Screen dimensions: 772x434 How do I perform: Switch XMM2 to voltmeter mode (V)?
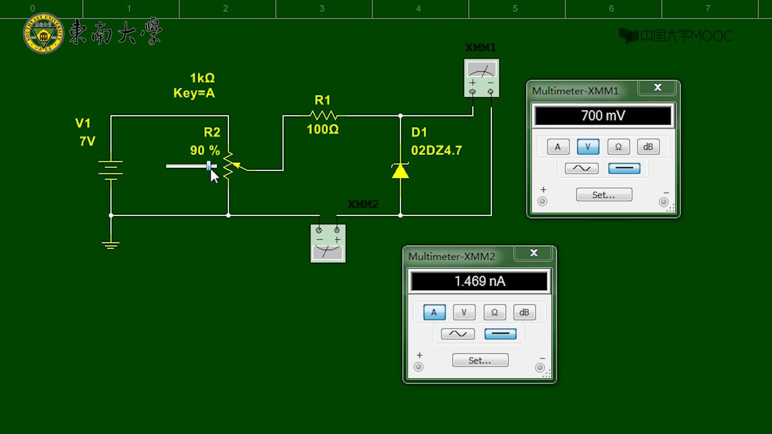464,312
